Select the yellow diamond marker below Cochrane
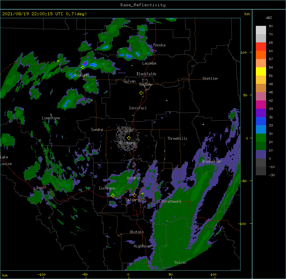This screenshot has height=279, width=286. pyautogui.click(x=113, y=195)
